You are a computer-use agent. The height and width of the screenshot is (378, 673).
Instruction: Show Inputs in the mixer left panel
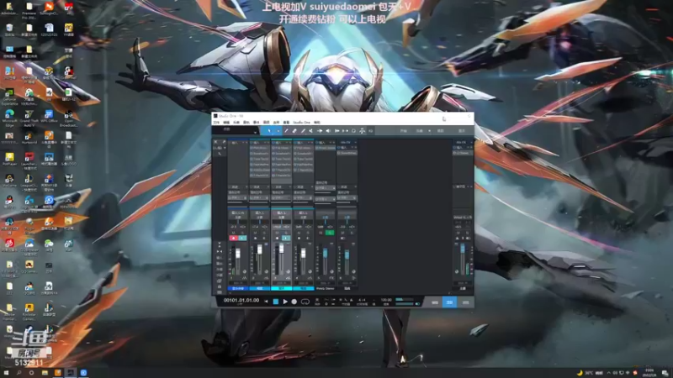click(x=220, y=258)
